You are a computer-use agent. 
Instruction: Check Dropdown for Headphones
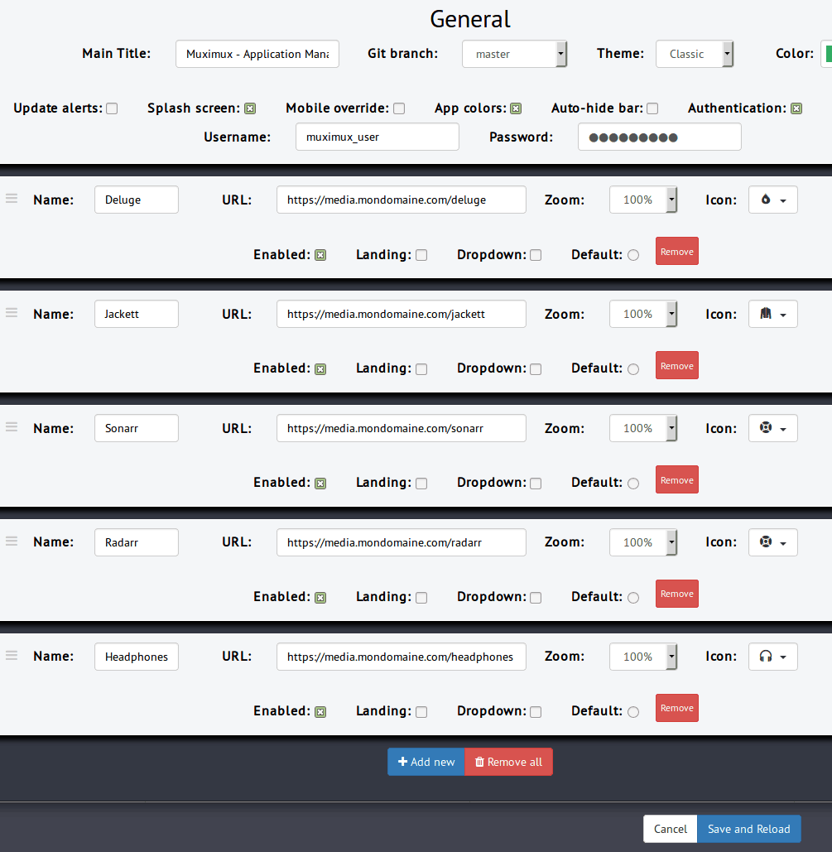pyautogui.click(x=536, y=711)
